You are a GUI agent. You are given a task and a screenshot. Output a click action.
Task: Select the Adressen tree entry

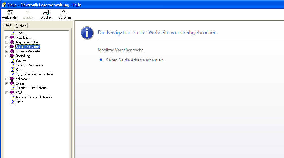click(22, 79)
